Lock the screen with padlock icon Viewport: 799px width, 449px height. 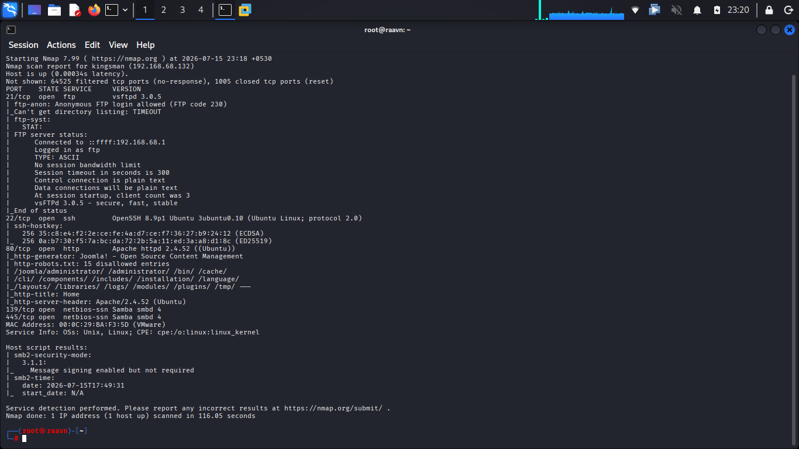pos(769,10)
